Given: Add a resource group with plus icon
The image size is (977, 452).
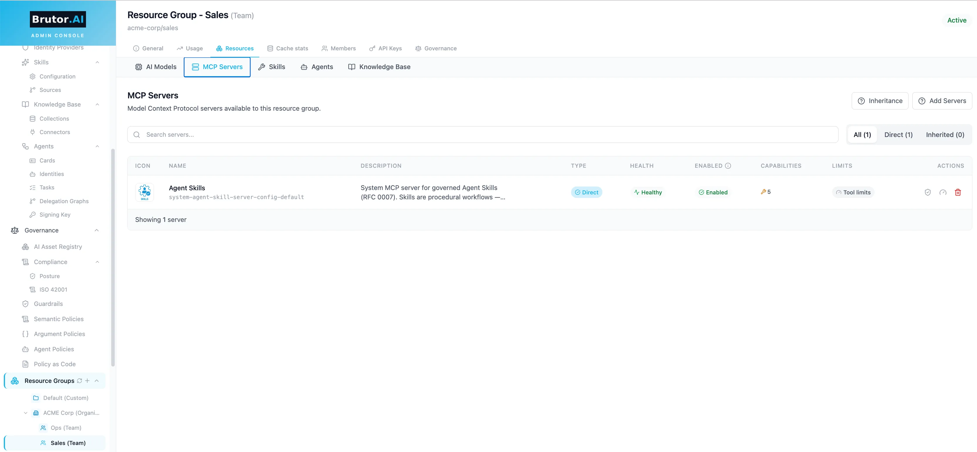Looking at the screenshot, I should coord(87,381).
